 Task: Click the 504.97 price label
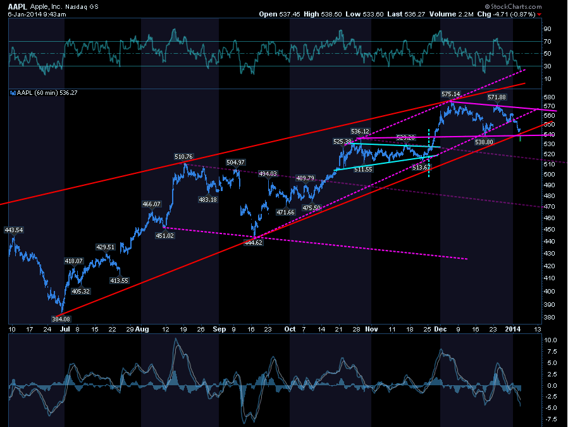coord(235,162)
